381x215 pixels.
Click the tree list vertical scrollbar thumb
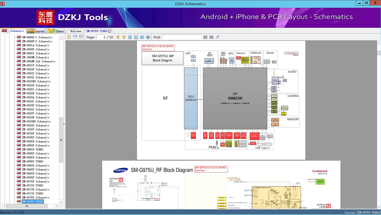61,140
